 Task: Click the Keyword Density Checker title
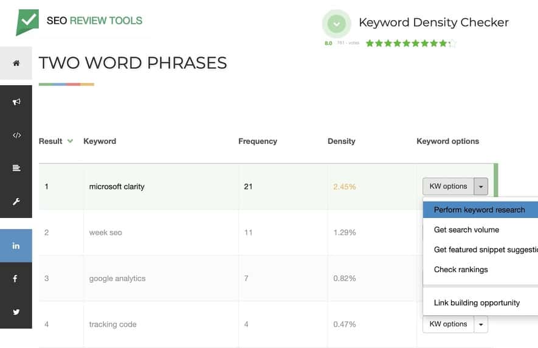pos(433,22)
